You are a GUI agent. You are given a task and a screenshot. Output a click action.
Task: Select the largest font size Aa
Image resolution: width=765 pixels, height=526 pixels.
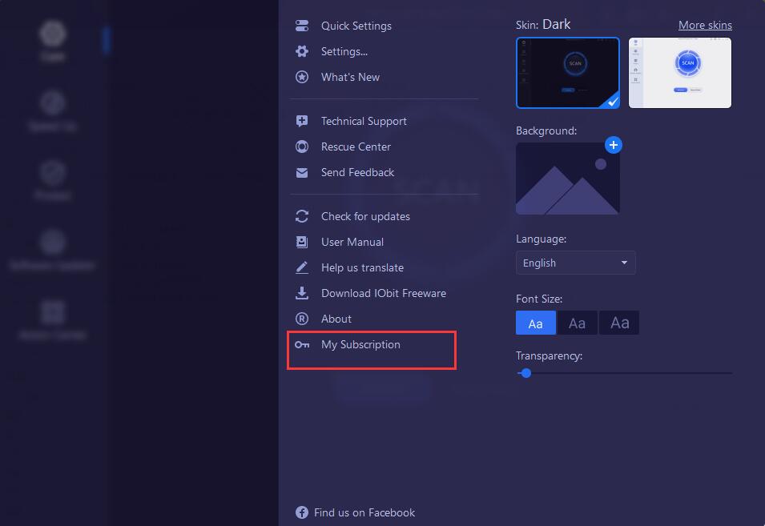point(619,323)
